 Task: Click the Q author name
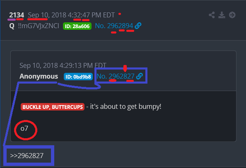point(12,26)
